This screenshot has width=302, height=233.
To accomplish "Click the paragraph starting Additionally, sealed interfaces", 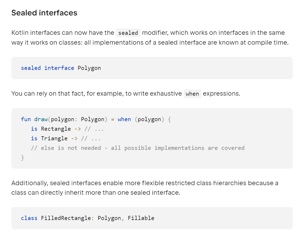I will (x=145, y=188).
